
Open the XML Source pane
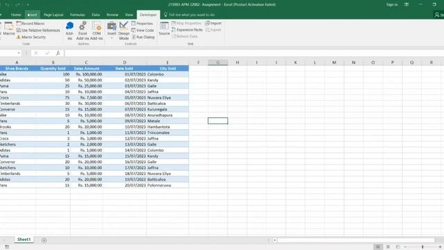tap(164, 28)
